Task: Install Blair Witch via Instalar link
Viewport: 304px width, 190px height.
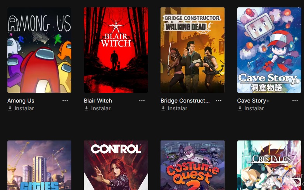Action: coord(101,108)
